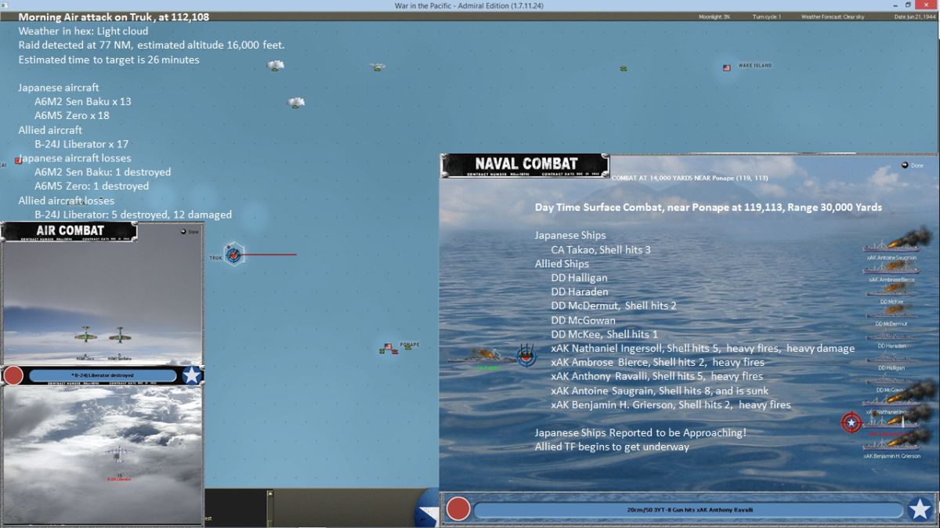Screen dimensions: 940x528
Task: Click 'DD McDermut, Shell hits 2' line
Action: point(613,306)
